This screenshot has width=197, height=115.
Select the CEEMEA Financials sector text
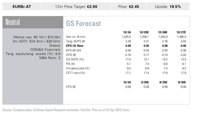pyautogui.click(x=45, y=50)
